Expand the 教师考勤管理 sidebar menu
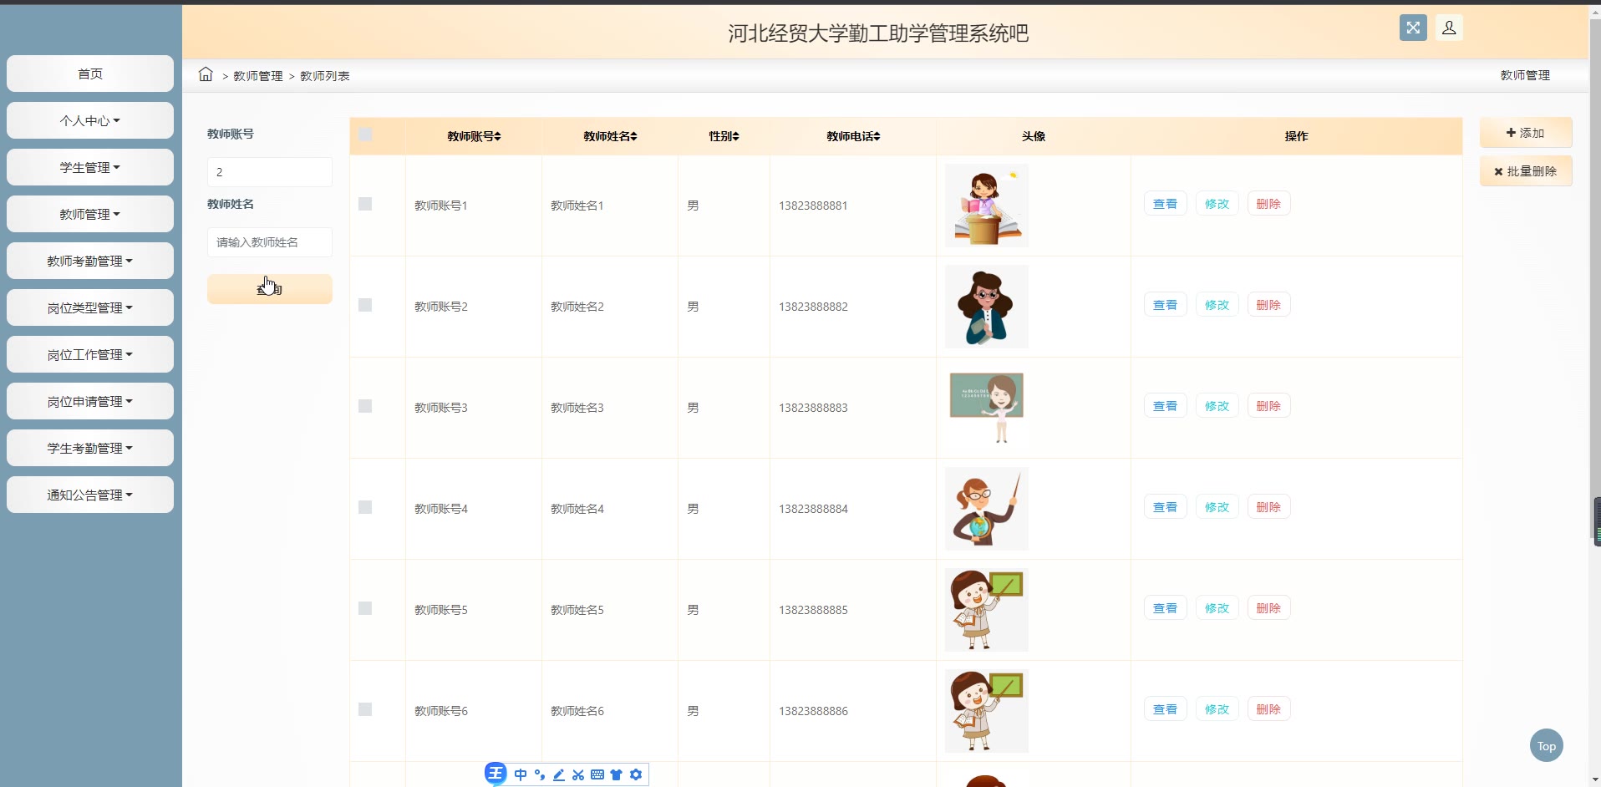 pos(90,261)
